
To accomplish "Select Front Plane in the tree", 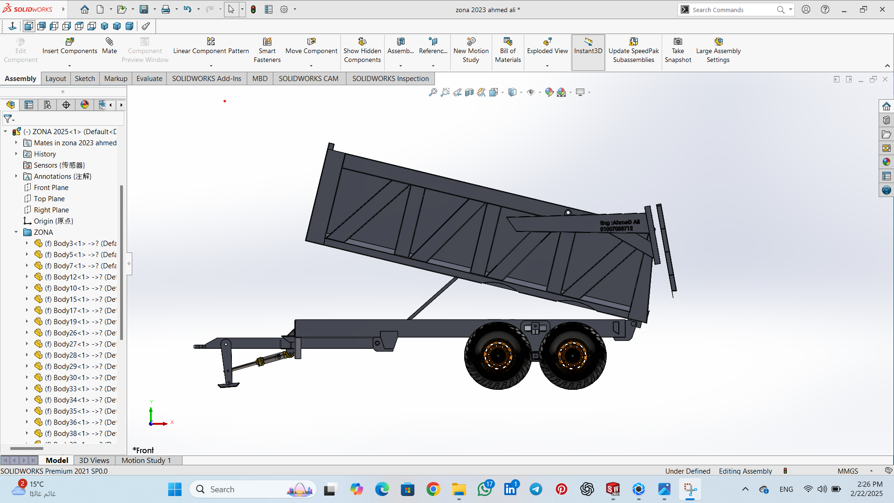I will pos(51,188).
